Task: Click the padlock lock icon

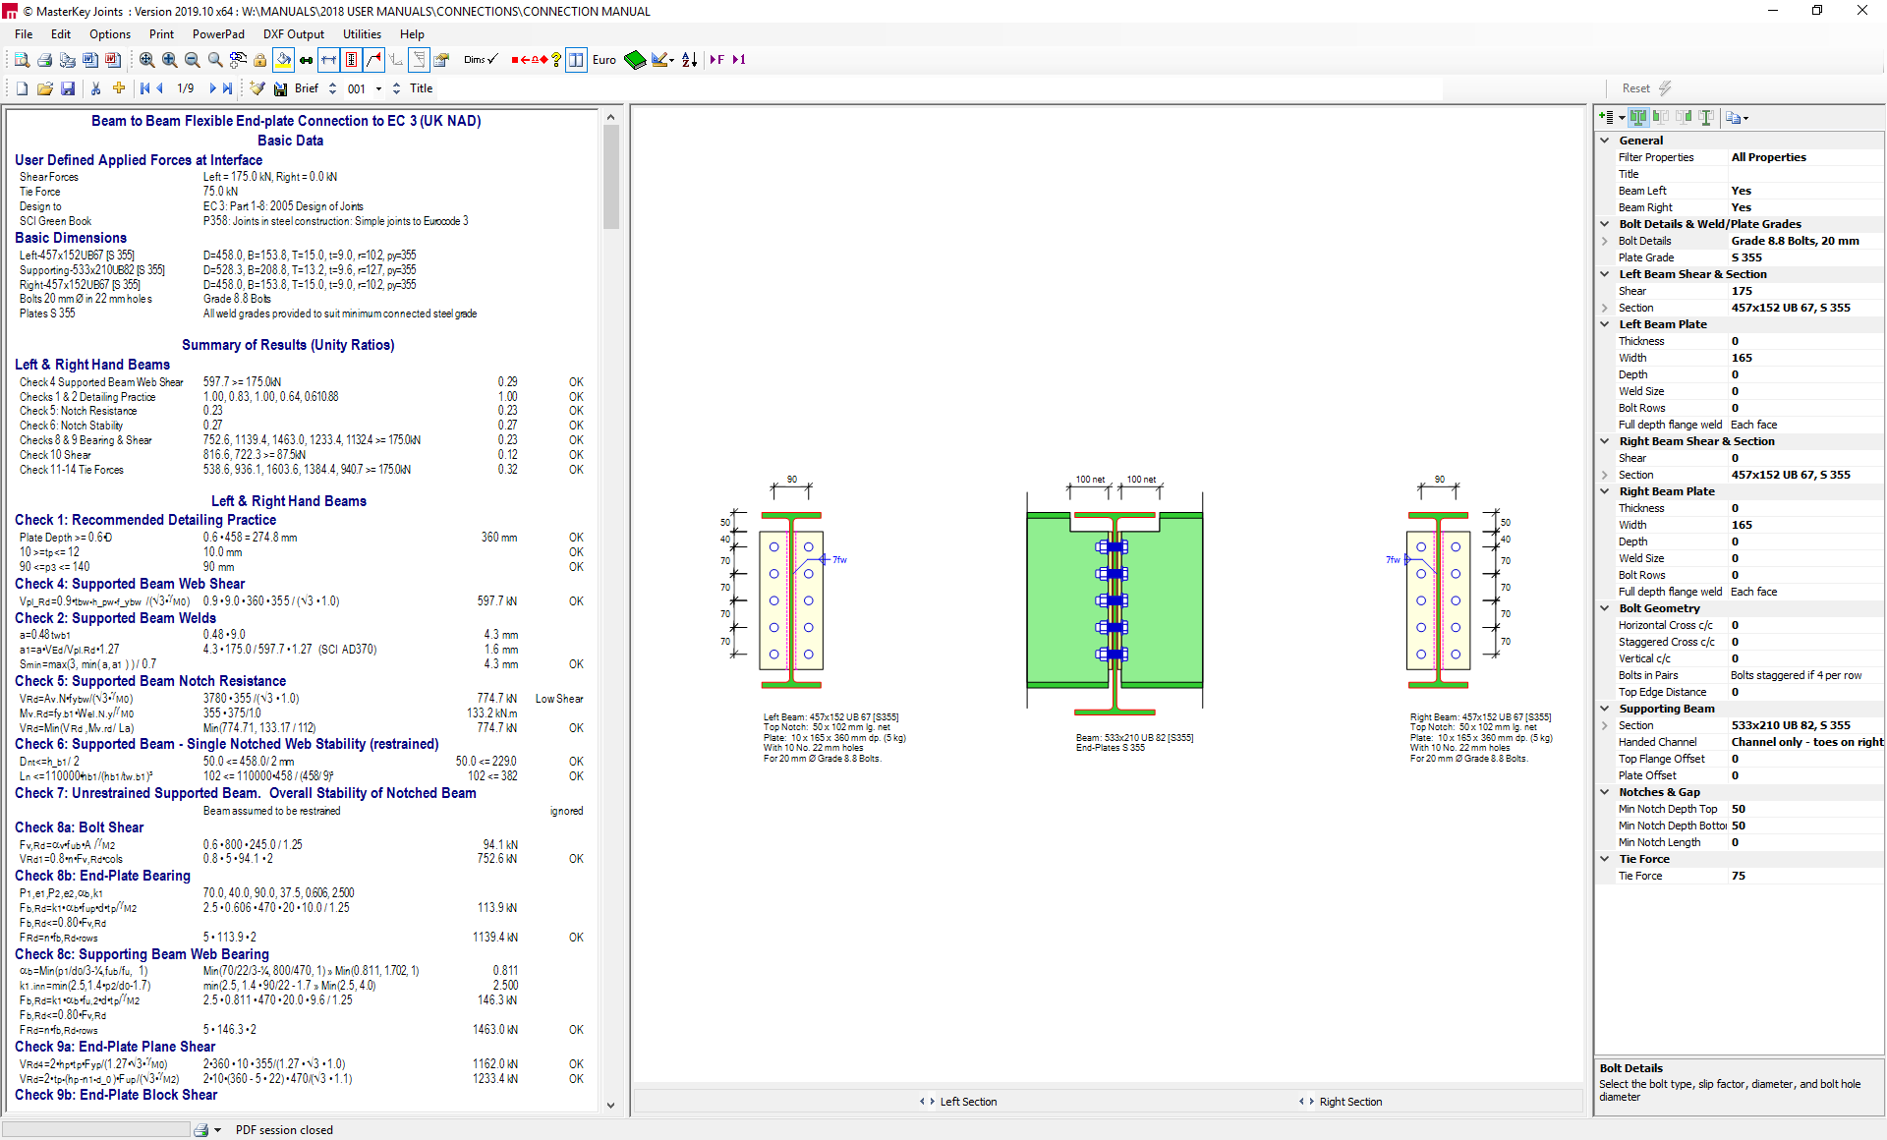Action: tap(259, 60)
